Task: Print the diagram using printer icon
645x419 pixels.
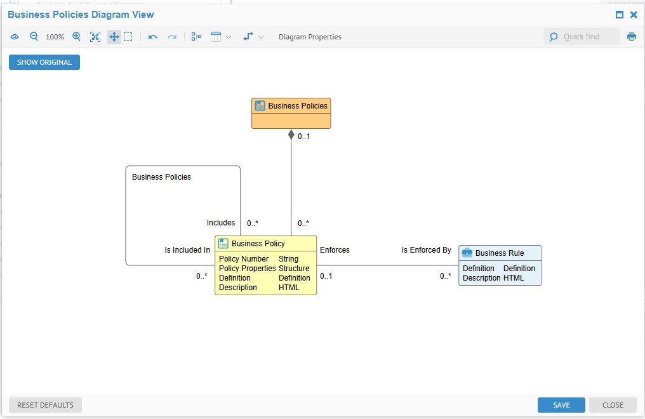Action: tap(632, 37)
